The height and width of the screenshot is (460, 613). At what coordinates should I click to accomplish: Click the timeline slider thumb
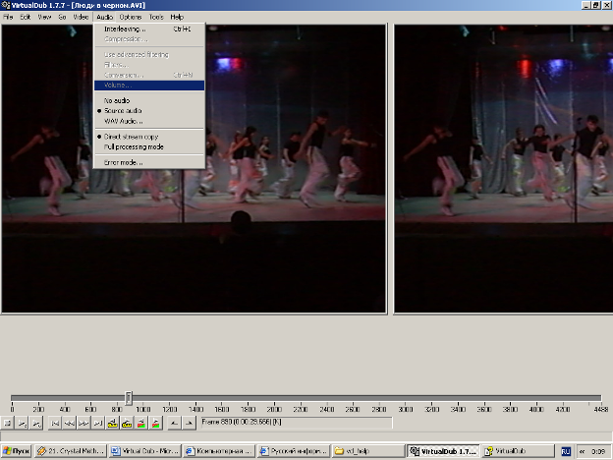(129, 398)
